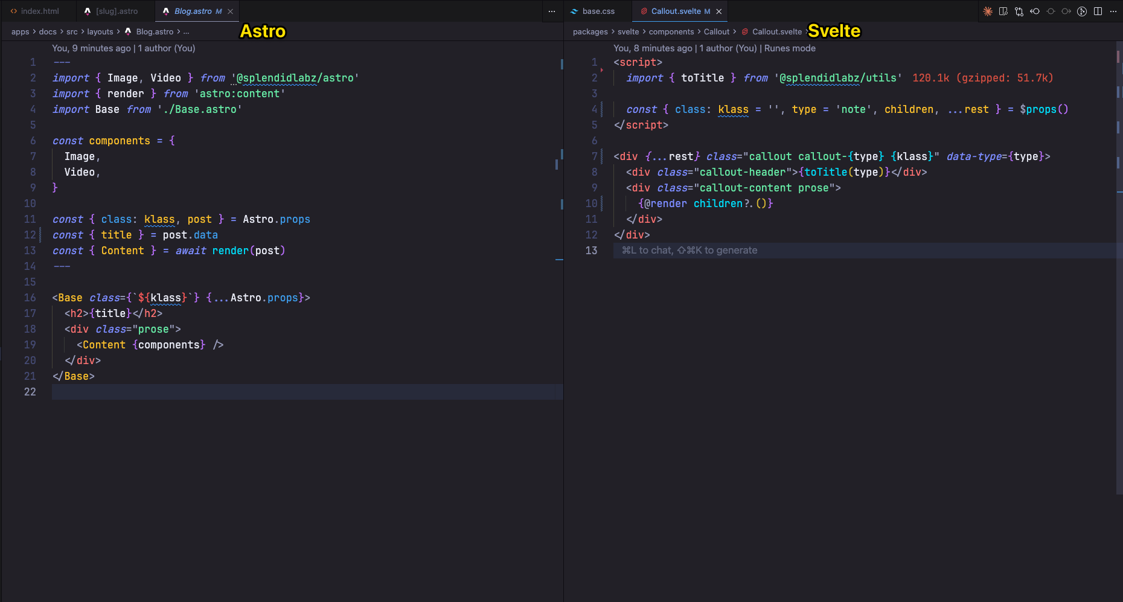Click the '120.1k (gzipped: 51.7k)' import cost text
This screenshot has height=602, width=1123.
982,78
